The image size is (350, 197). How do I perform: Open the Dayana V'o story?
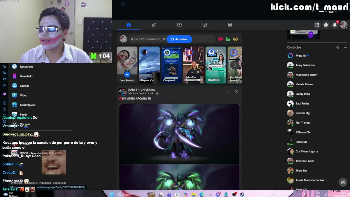pyautogui.click(x=149, y=65)
